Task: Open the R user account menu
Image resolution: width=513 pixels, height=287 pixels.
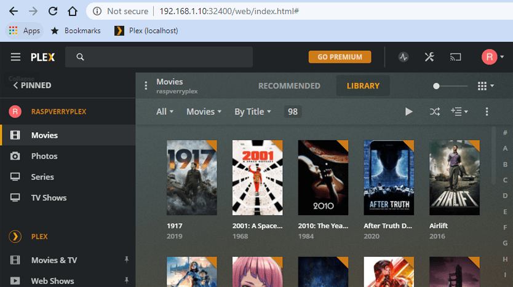Action: click(x=492, y=57)
